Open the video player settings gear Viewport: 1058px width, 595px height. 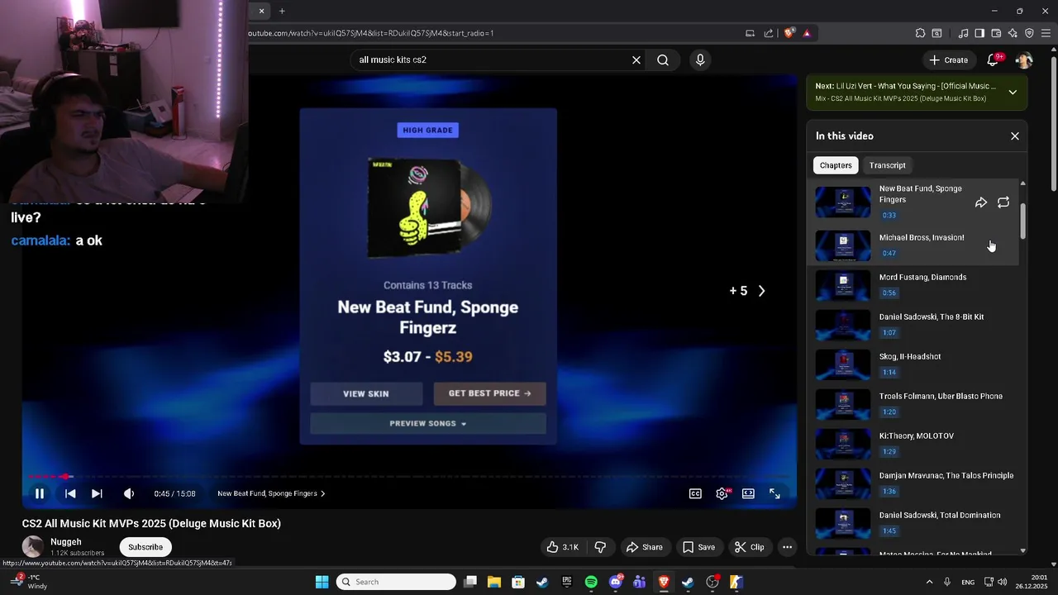click(722, 493)
